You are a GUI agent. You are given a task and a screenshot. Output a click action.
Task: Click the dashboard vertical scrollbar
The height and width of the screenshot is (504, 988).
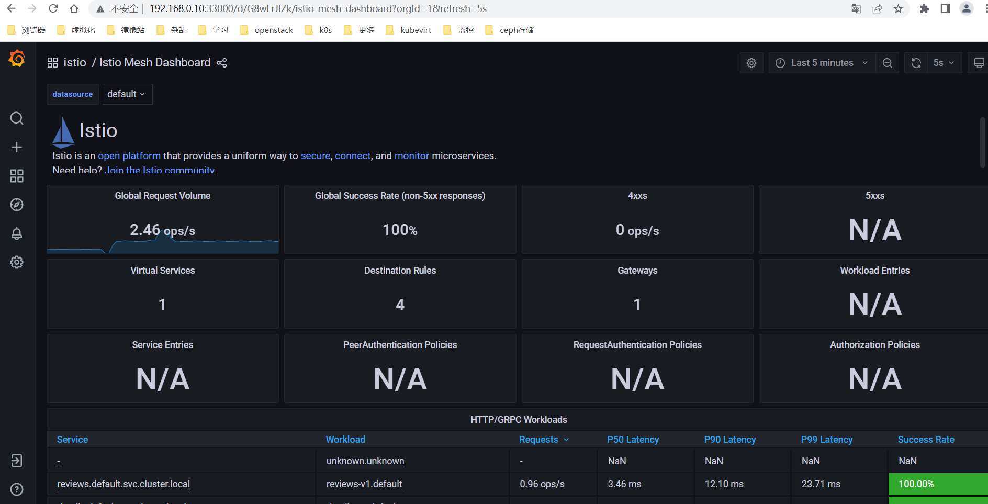point(983,142)
